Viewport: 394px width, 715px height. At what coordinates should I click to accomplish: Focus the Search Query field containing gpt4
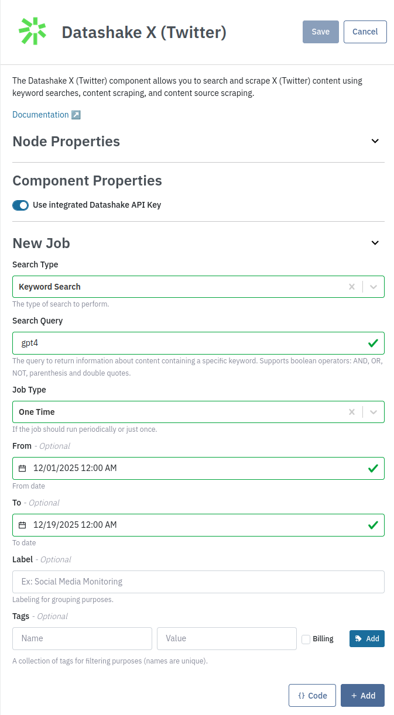point(187,343)
